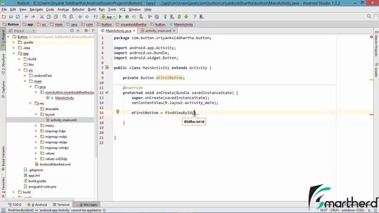Viewport: 379px width, 213px height.
Task: Click the Debug app bug icon
Action: 127,17
